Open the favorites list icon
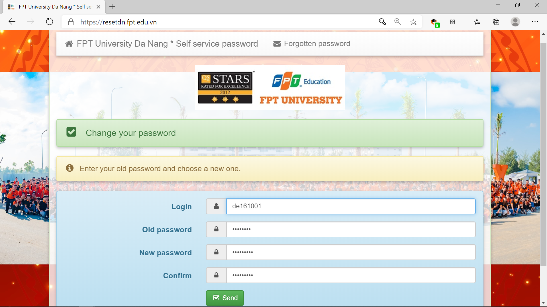 (477, 22)
